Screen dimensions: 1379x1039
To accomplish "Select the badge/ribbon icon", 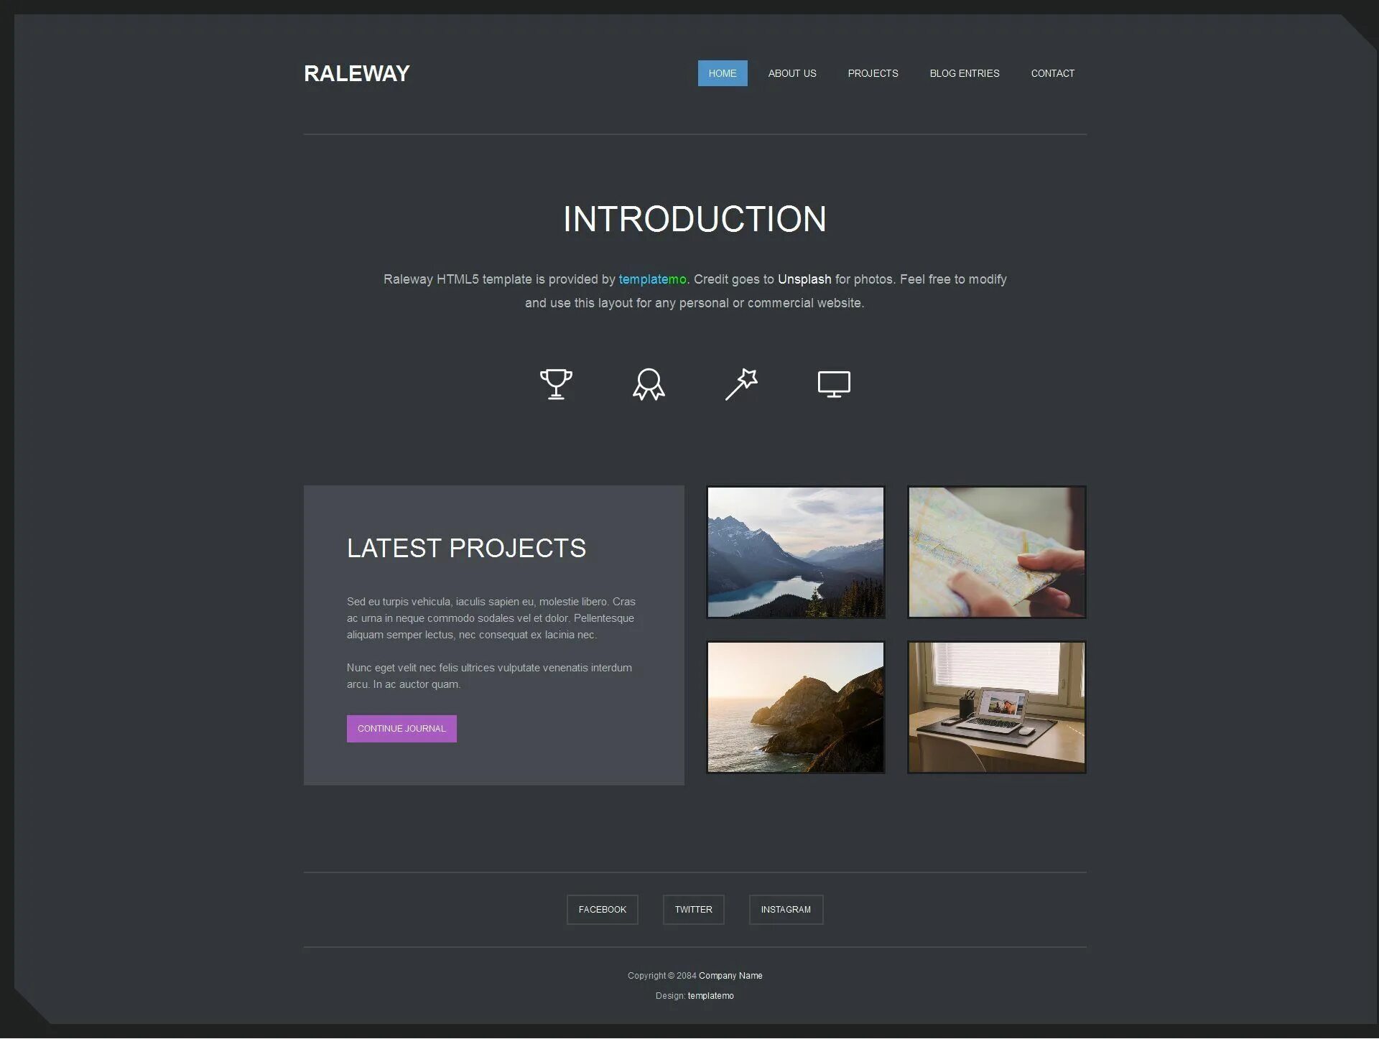I will [649, 384].
